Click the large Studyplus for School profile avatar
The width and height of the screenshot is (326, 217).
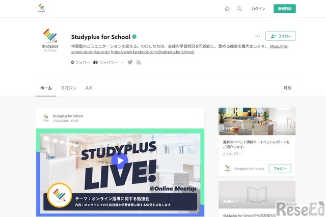coord(50,40)
